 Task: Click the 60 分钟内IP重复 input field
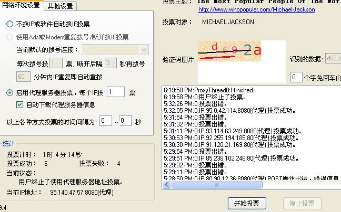point(24,77)
